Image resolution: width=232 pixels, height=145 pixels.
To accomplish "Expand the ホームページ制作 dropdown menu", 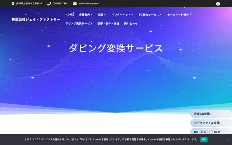I will click(x=179, y=14).
